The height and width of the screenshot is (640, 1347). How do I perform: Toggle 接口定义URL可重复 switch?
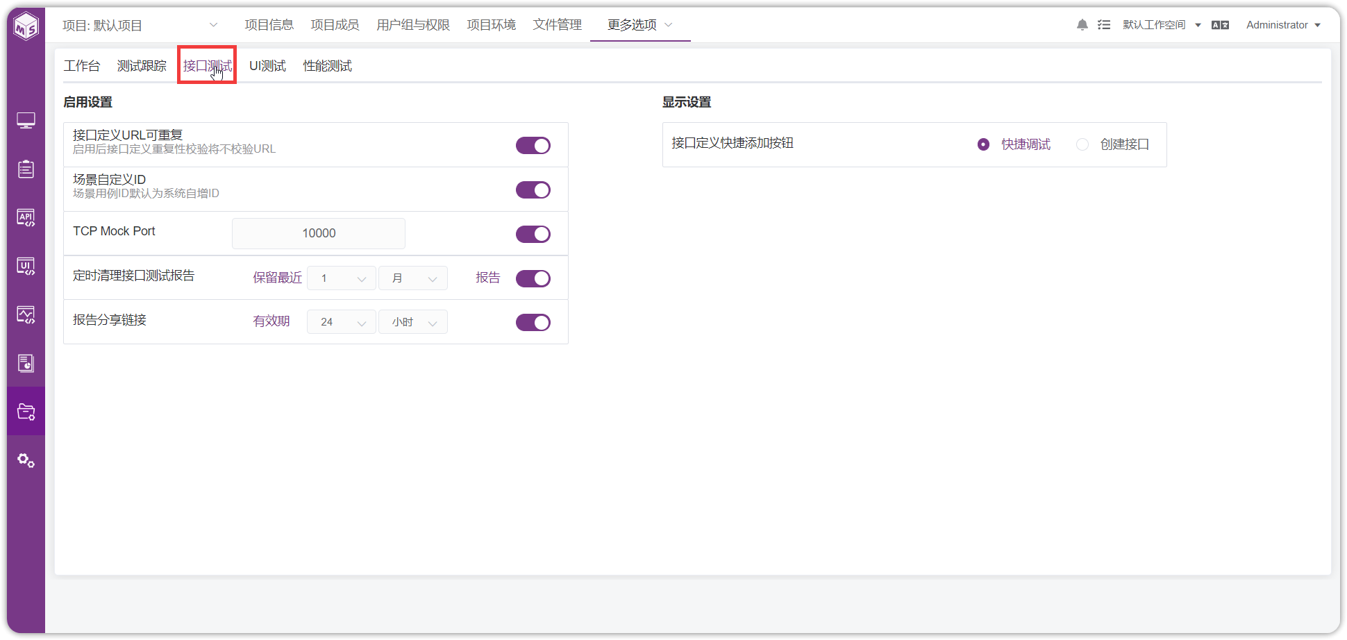pos(533,145)
